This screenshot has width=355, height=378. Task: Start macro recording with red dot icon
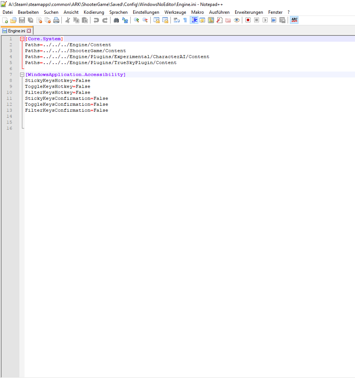pyautogui.click(x=248, y=20)
